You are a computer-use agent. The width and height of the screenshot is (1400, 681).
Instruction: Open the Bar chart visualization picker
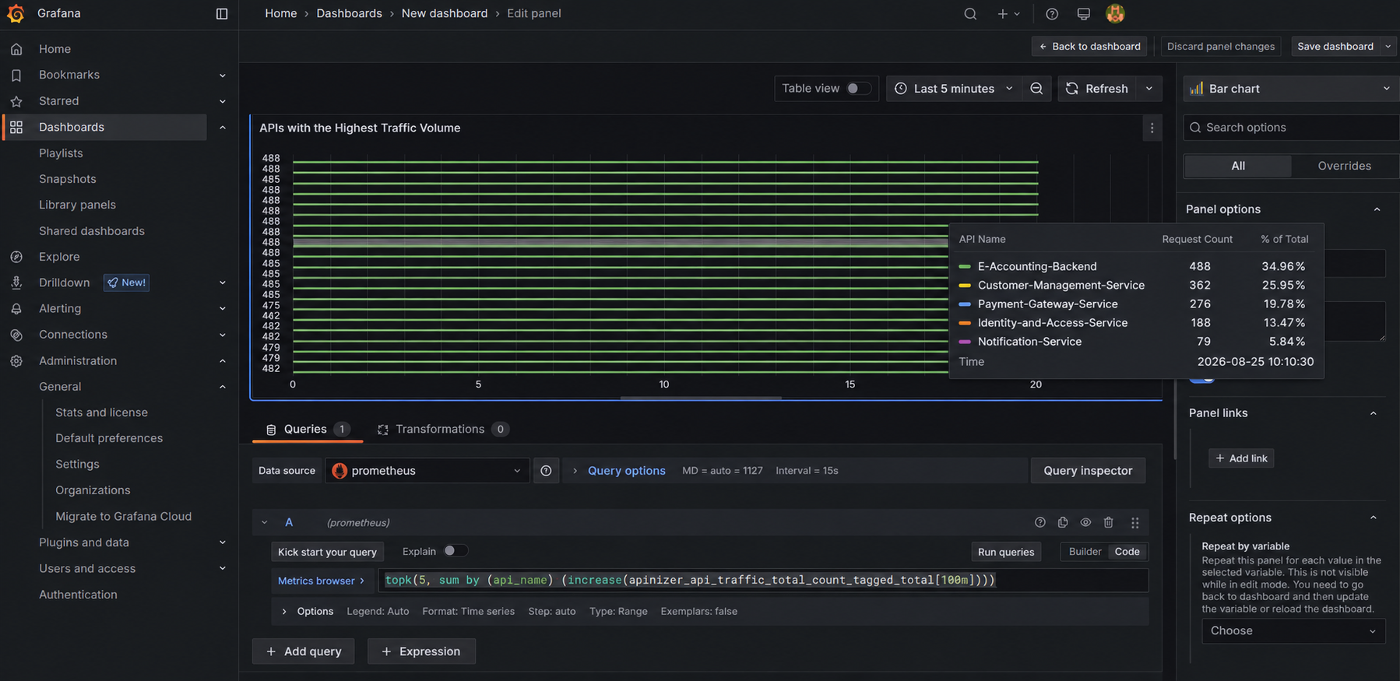click(1291, 89)
